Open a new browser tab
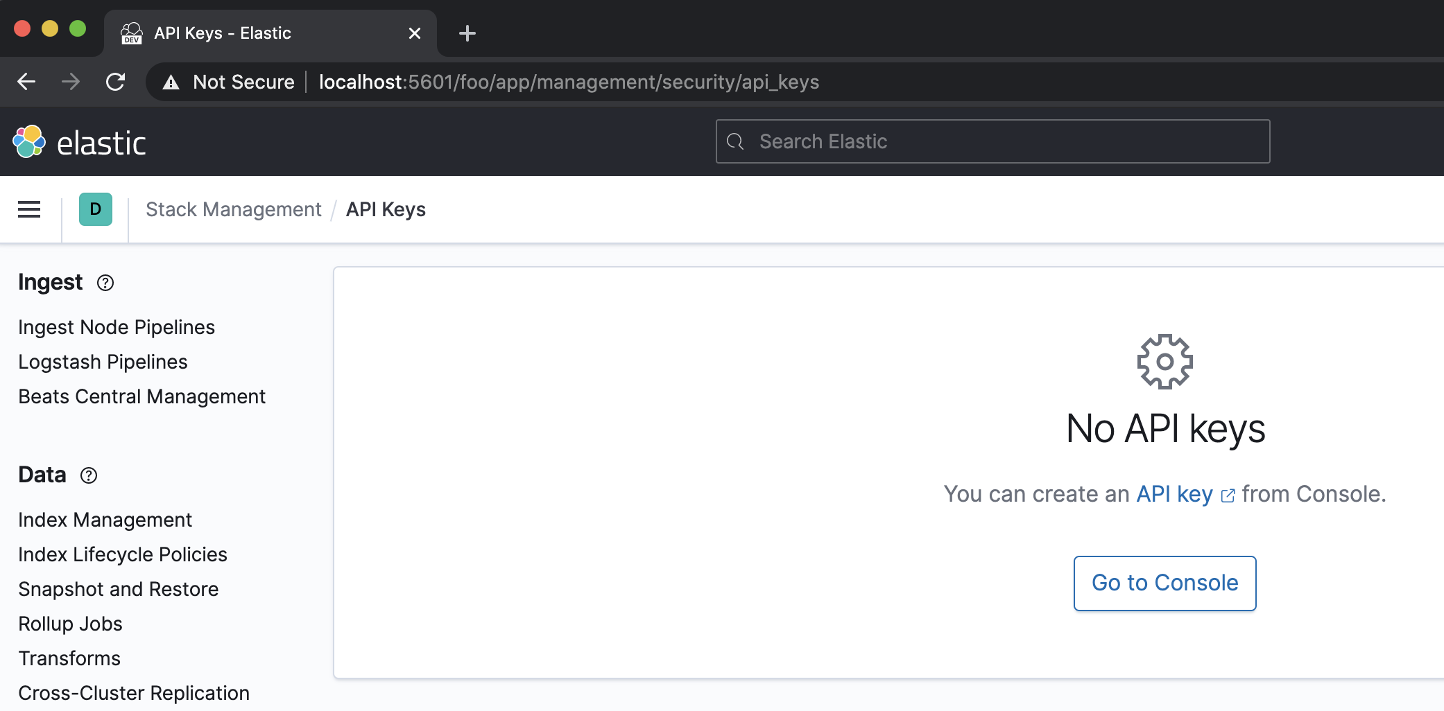Screen dimensions: 1444x711 [467, 33]
